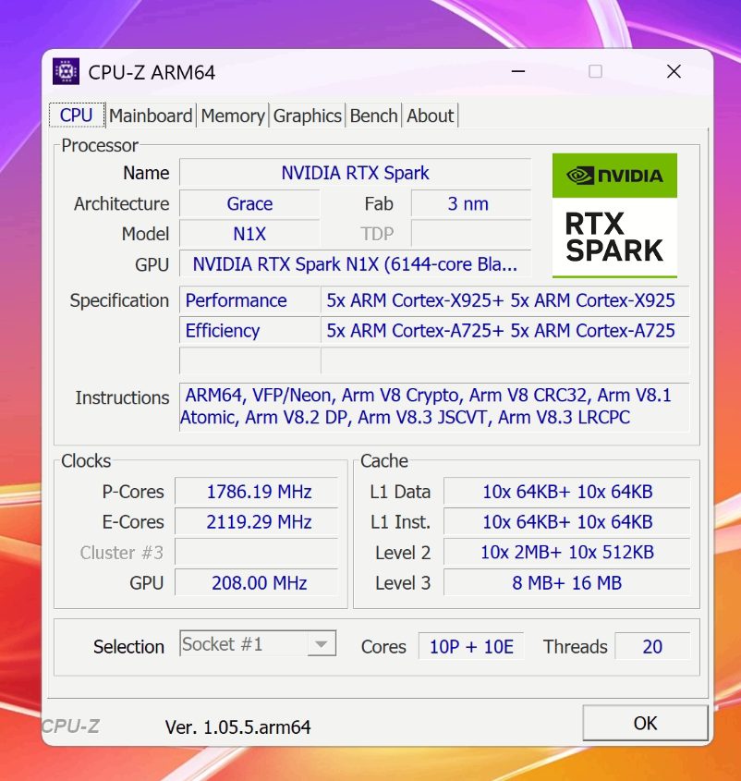
Task: Click the empty TDP value field
Action: 470,234
